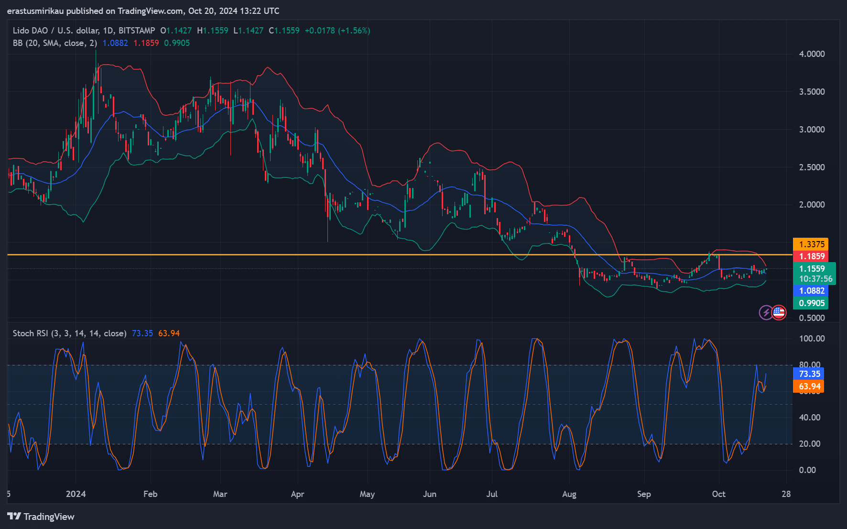
Task: Click the BB legend blue 1.0882 value
Action: (x=115, y=43)
